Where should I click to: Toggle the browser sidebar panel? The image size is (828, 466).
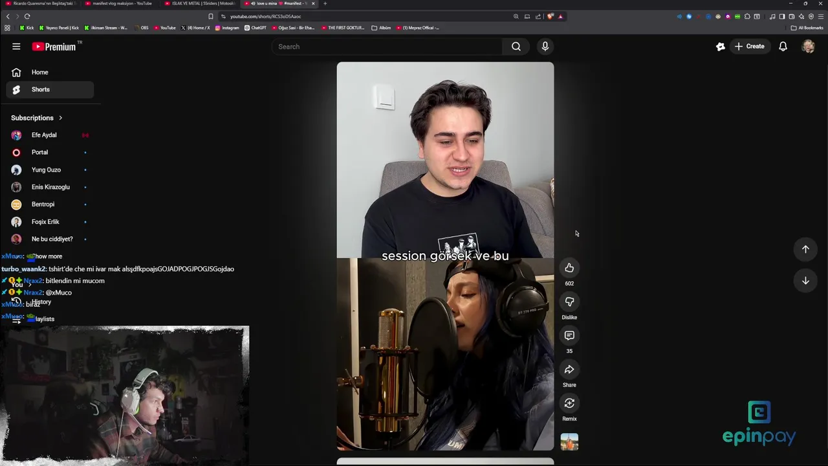tap(781, 16)
